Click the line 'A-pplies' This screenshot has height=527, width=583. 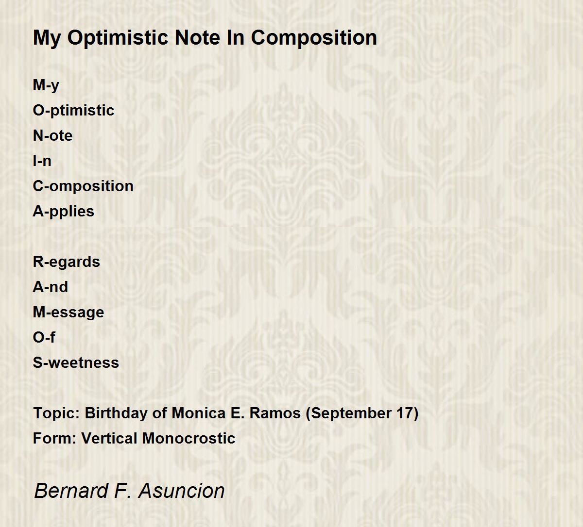tap(64, 212)
